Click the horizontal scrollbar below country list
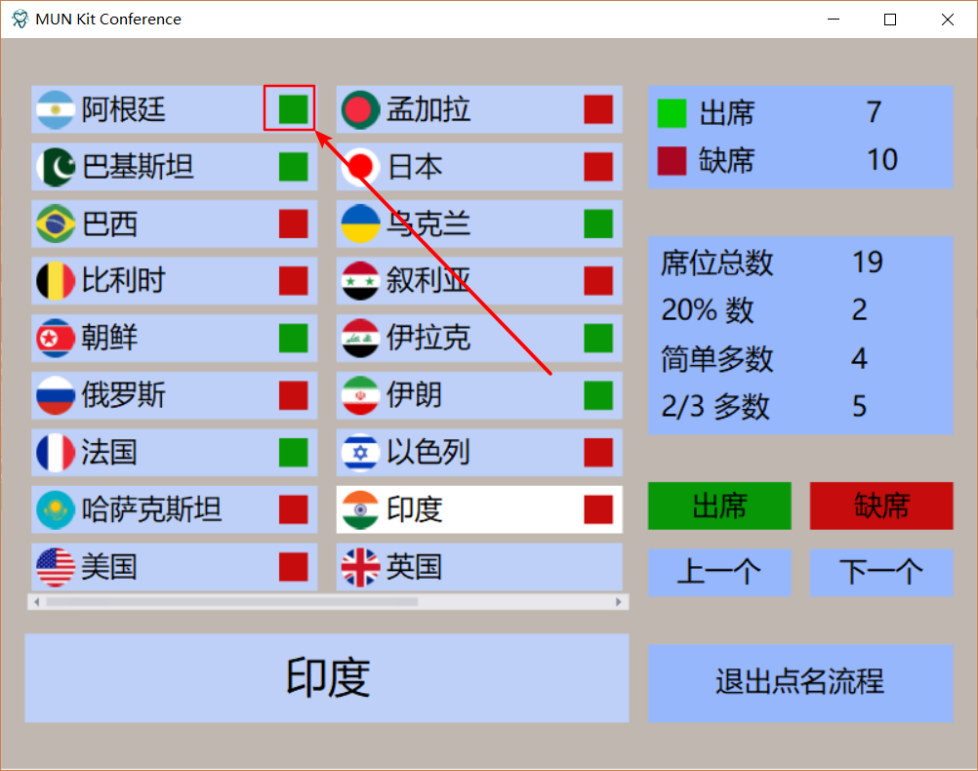 click(x=327, y=602)
